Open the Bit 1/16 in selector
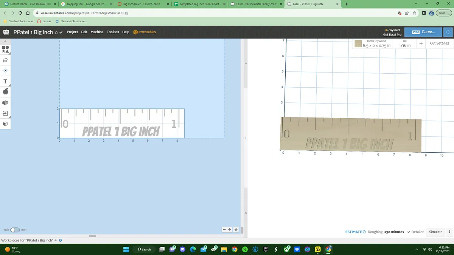Viewport: 454px width, 255px height. tap(404, 43)
